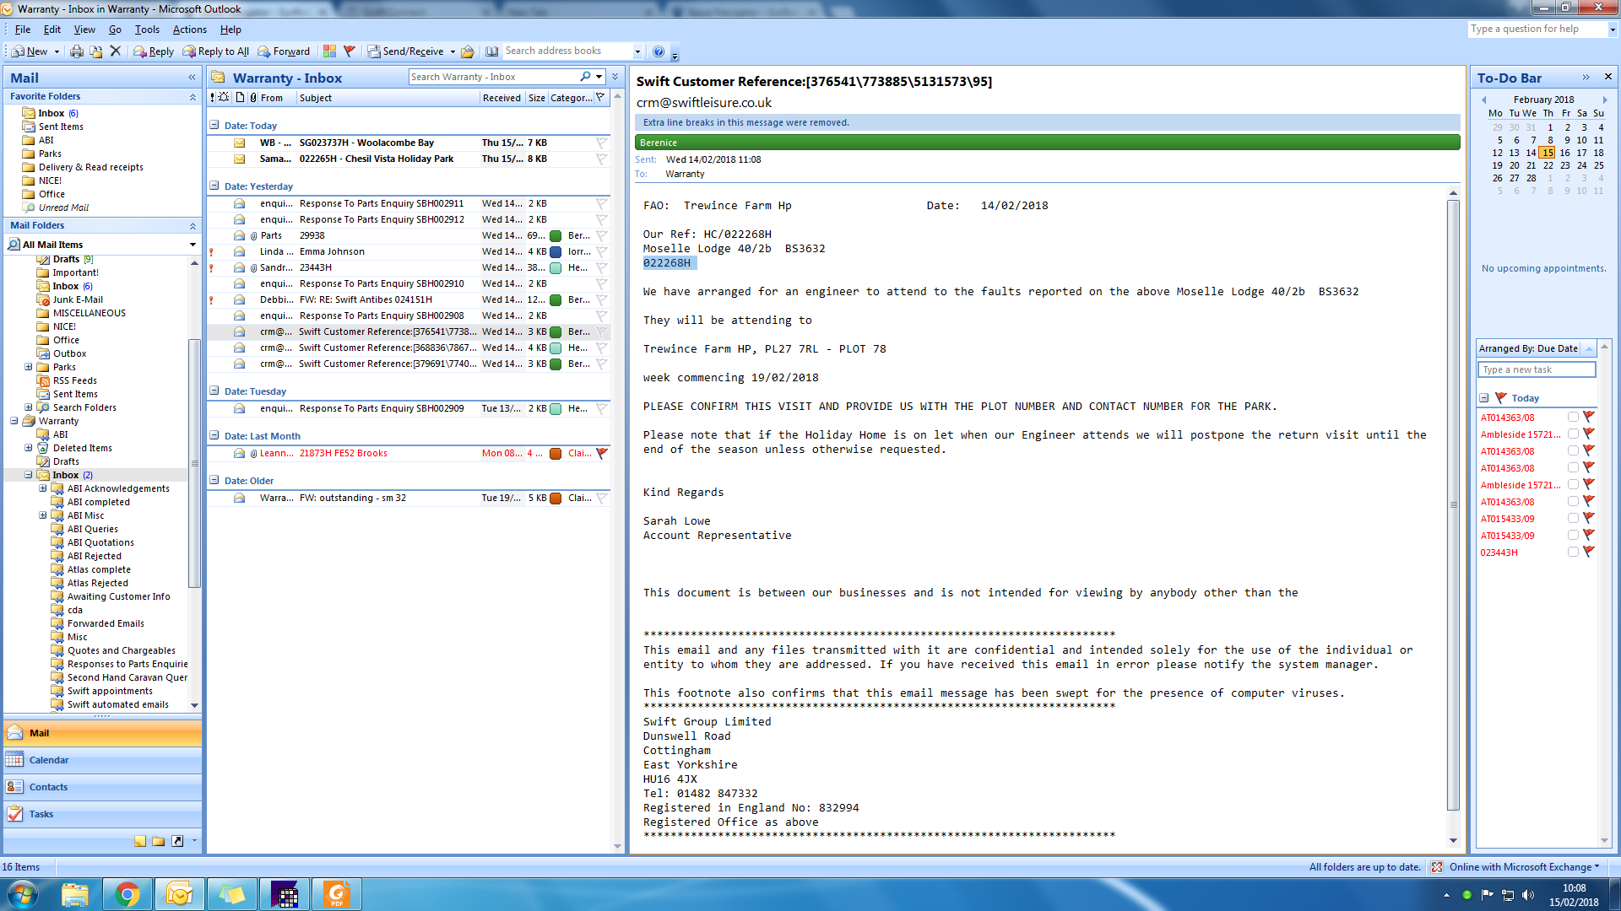Viewport: 1621px width, 911px height.
Task: Open the Address Book icon
Action: click(491, 51)
